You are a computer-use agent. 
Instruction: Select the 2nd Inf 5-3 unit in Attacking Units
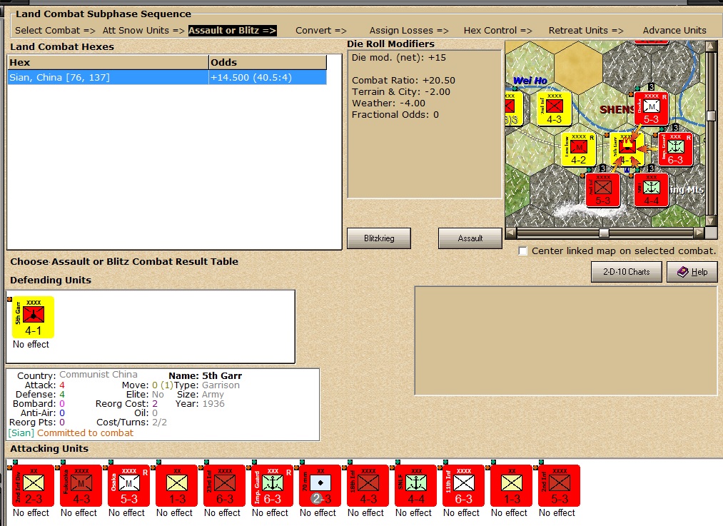559,486
